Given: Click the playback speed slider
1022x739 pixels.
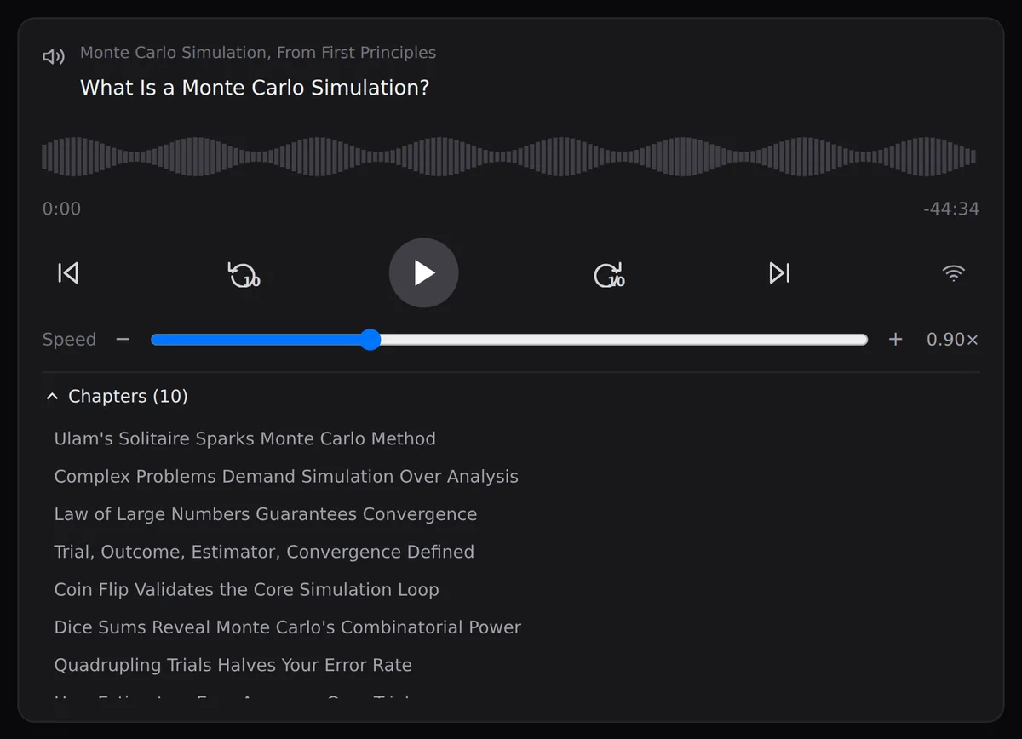Looking at the screenshot, I should point(509,340).
